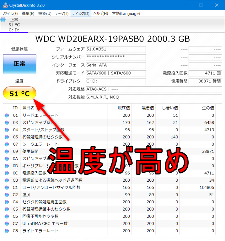Click status icon for row 07 シークエラーレート
This screenshot has width=225, height=241.
tap(6, 144)
